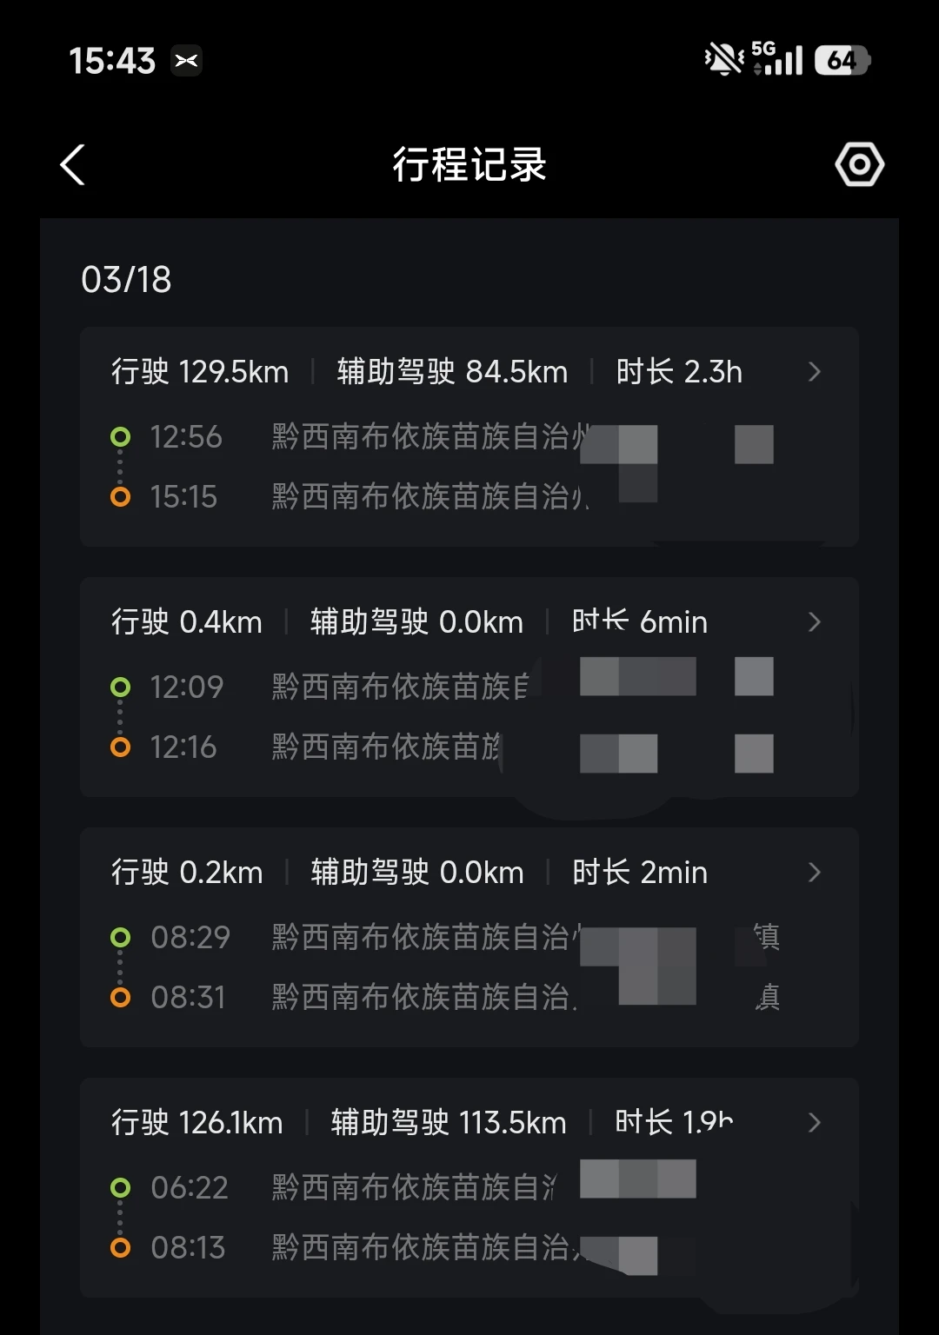Image resolution: width=939 pixels, height=1335 pixels.
Task: Tap the battery 64 indicator
Action: [842, 60]
